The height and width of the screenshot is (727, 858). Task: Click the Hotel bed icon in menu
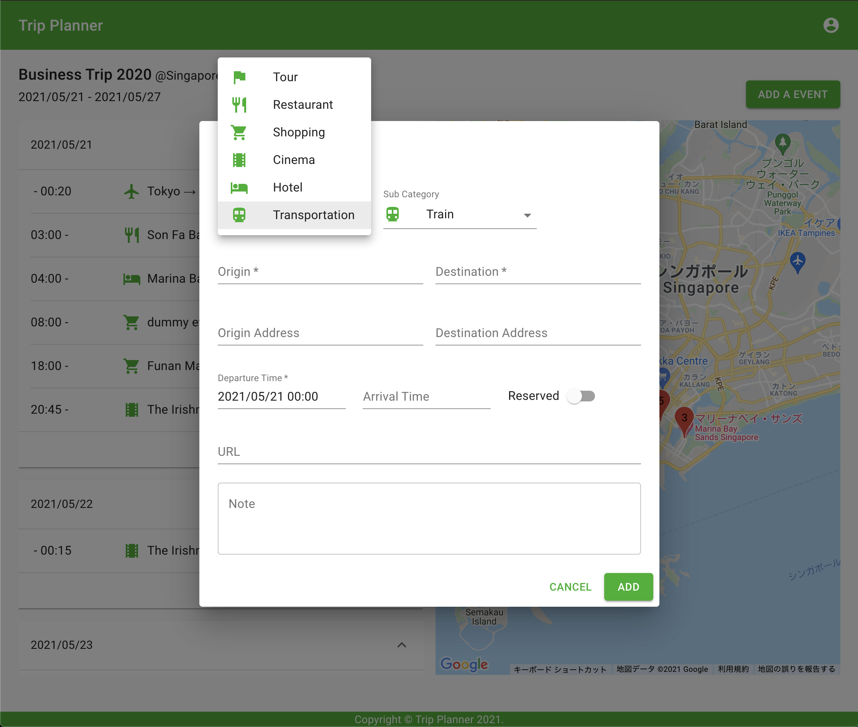click(x=239, y=188)
